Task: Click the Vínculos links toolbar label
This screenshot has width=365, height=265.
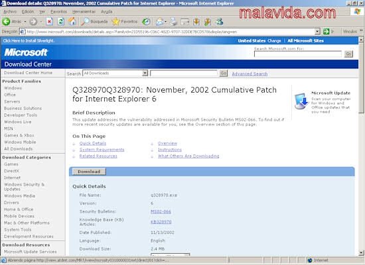Action: point(350,31)
